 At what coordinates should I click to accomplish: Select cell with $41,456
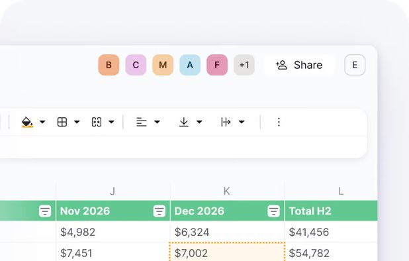click(332, 232)
